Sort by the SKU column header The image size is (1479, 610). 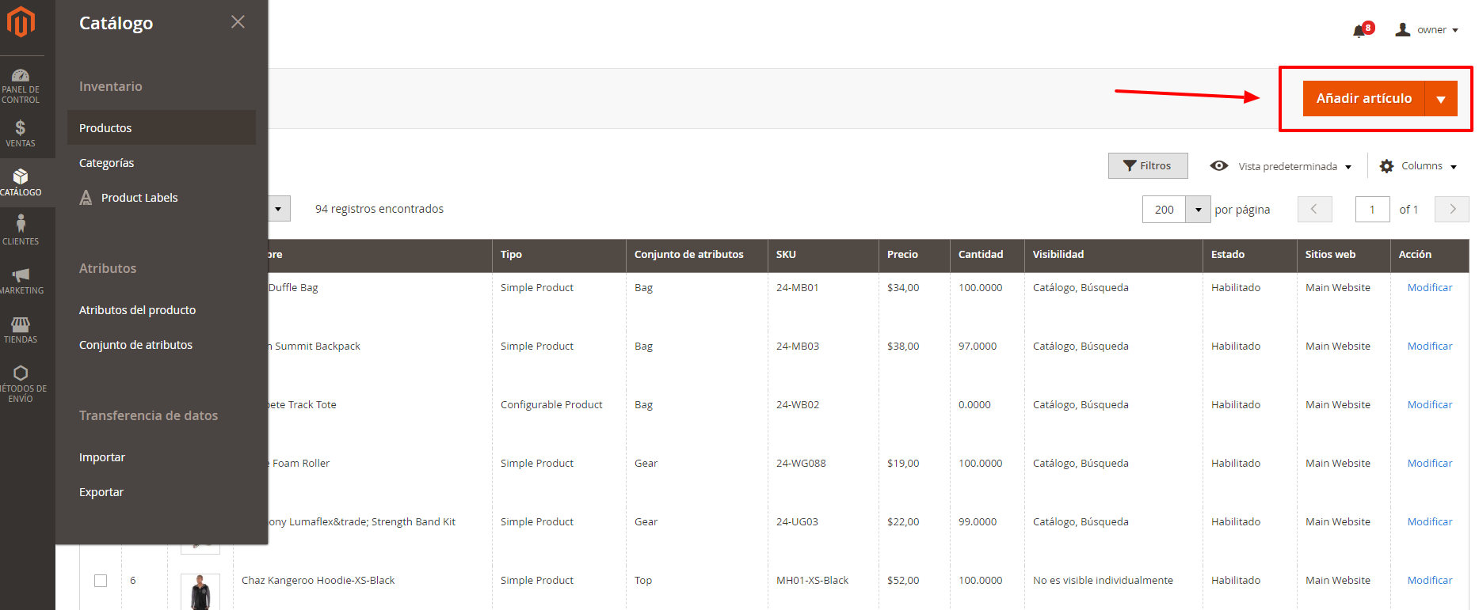click(x=823, y=255)
